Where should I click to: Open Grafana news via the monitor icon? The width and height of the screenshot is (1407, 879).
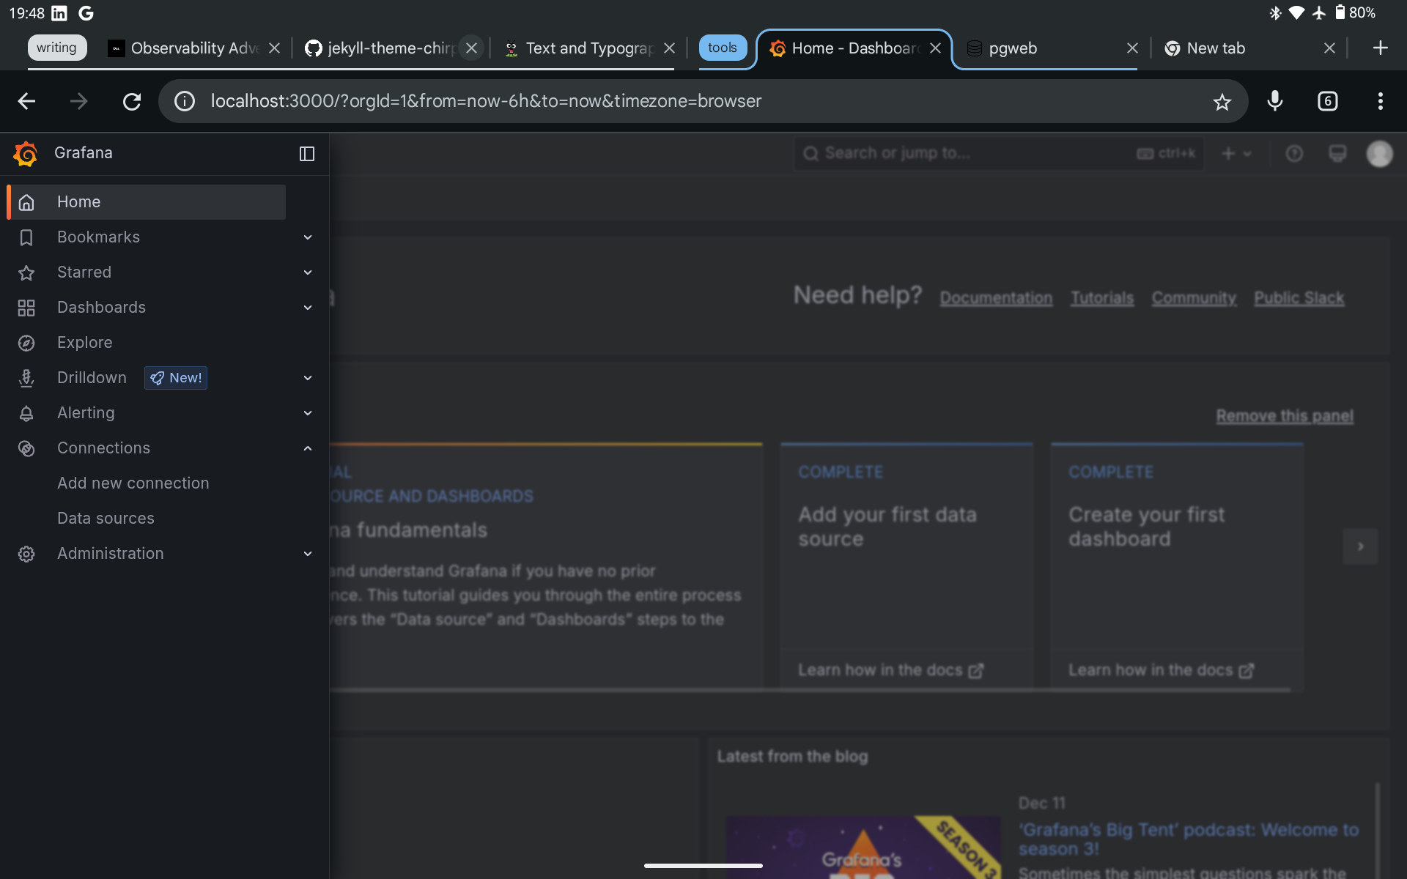(1337, 154)
